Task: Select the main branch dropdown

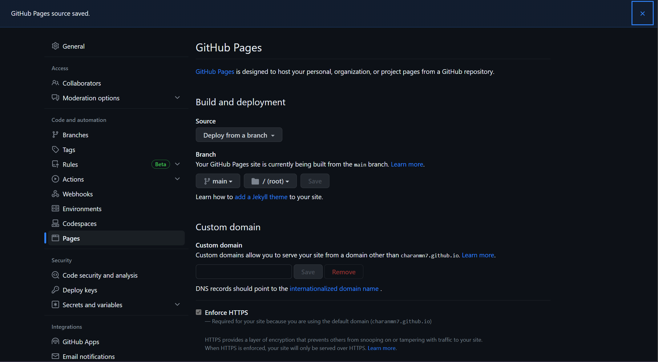Action: (218, 181)
